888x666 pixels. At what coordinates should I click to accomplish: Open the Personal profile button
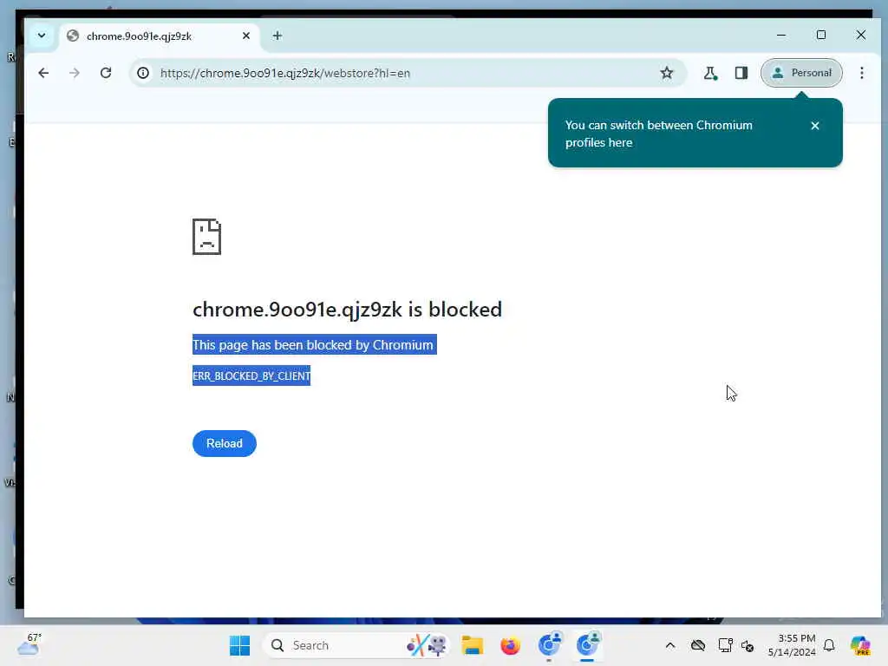click(801, 73)
